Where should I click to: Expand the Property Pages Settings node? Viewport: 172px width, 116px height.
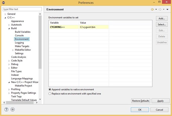pyautogui.click(x=9, y=93)
